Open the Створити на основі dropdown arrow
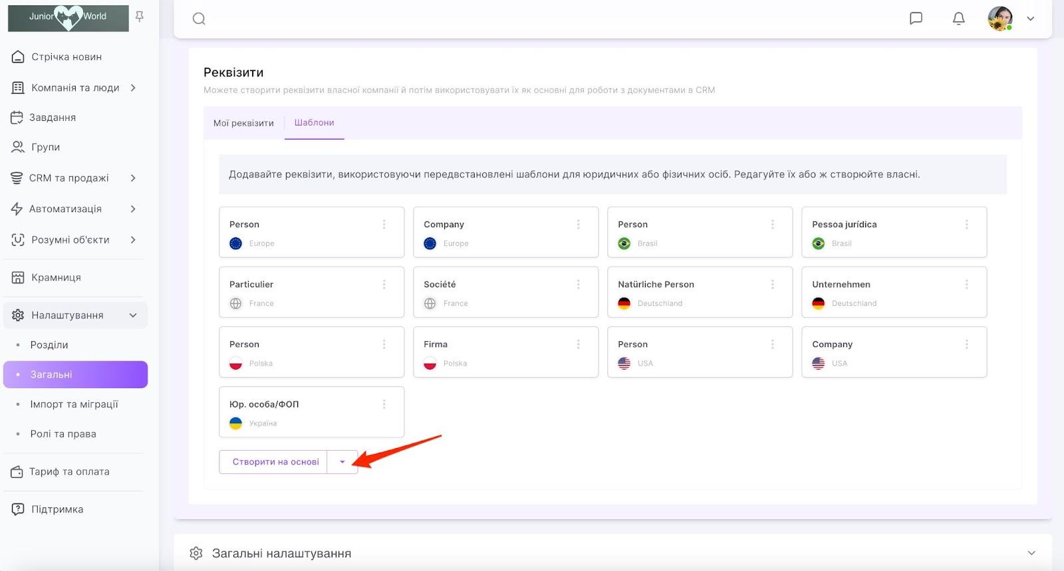 pyautogui.click(x=342, y=462)
